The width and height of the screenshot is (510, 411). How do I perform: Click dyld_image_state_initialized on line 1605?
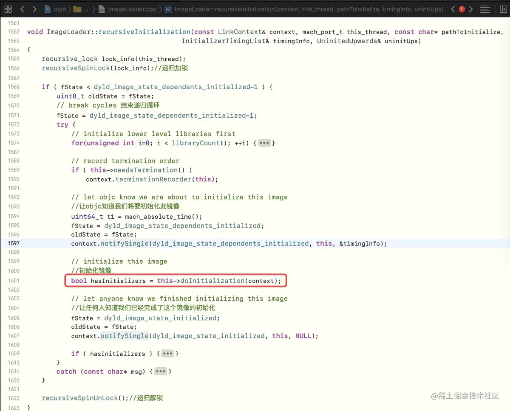tap(161, 318)
